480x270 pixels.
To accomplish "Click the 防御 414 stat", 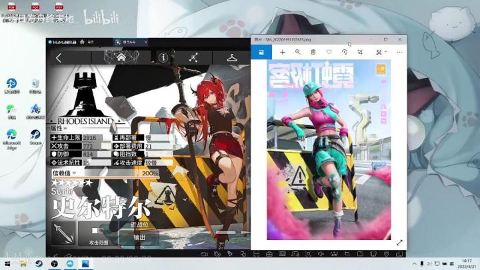I will (x=81, y=154).
